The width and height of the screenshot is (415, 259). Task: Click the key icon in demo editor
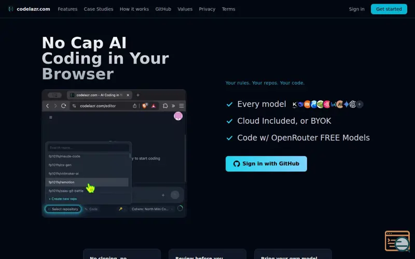tap(120, 209)
